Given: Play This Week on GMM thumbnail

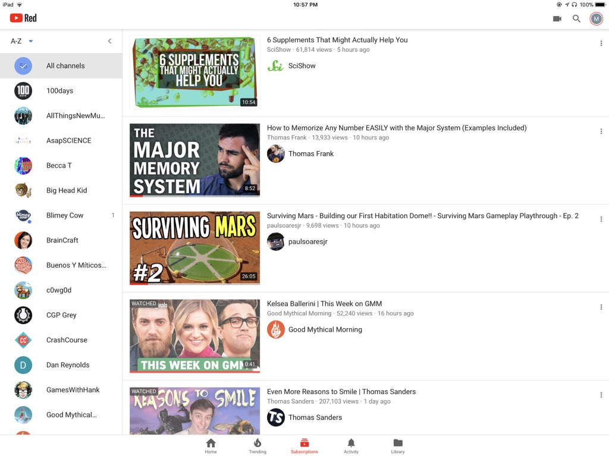Looking at the screenshot, I should tap(194, 336).
